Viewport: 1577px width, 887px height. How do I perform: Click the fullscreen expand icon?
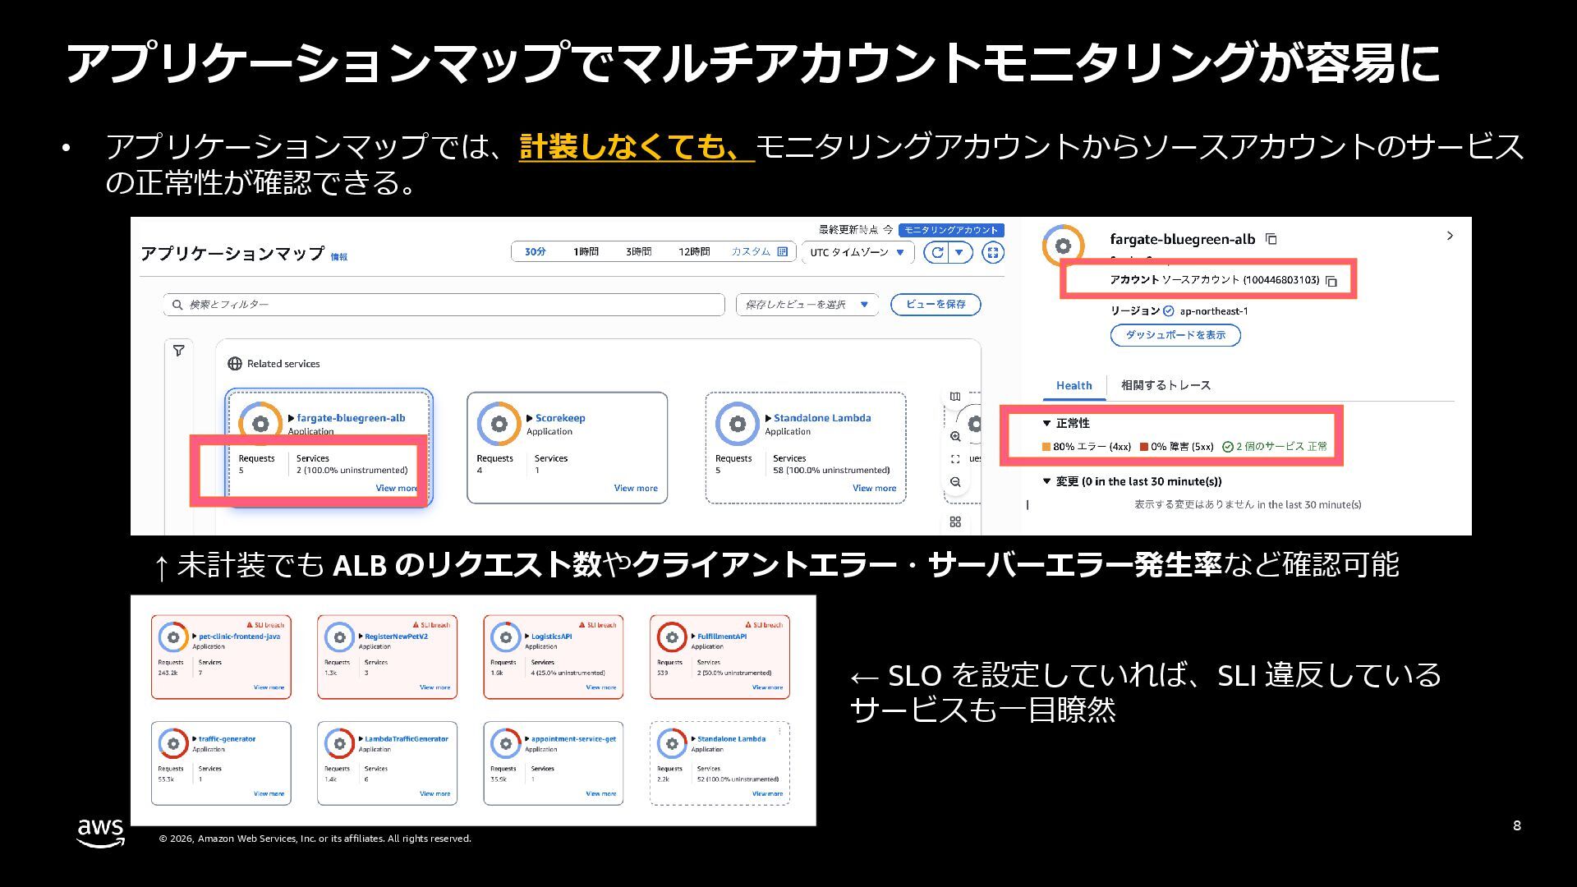(992, 252)
